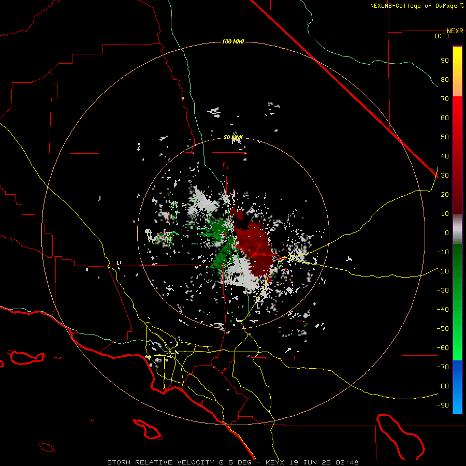Click the 60 value on the velocity scale
The width and height of the screenshot is (466, 466).
[445, 118]
